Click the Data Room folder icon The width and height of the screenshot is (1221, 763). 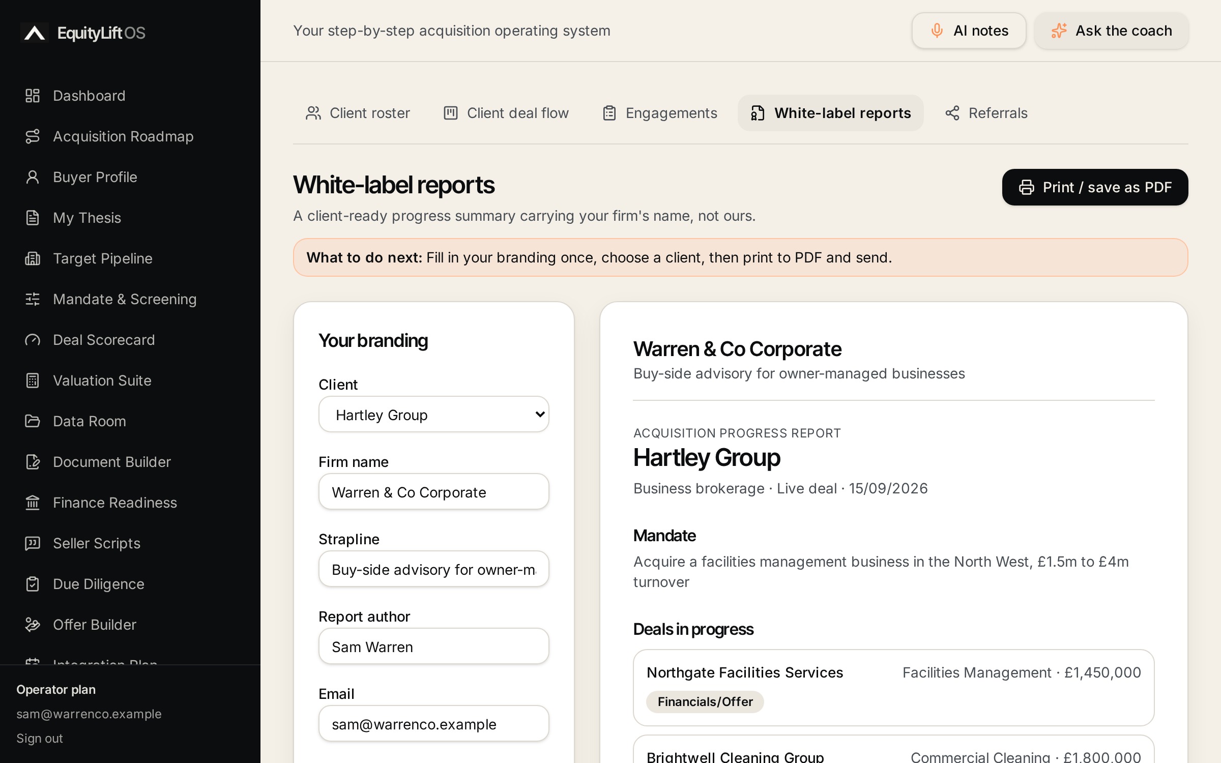(33, 421)
